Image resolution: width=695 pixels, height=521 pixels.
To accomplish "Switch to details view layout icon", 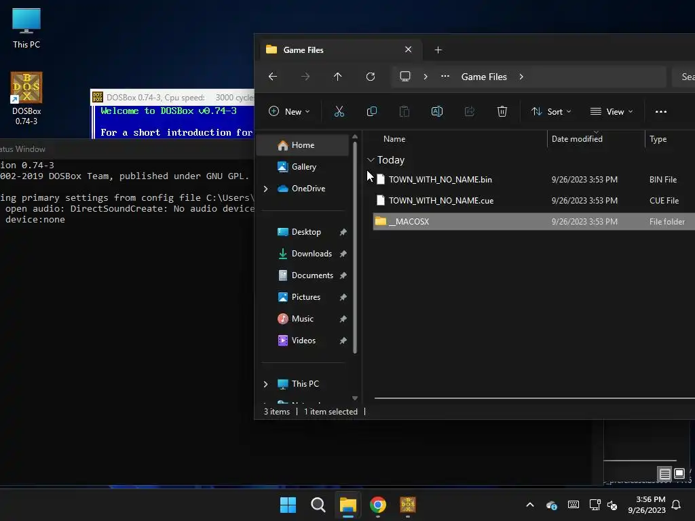I will point(665,474).
